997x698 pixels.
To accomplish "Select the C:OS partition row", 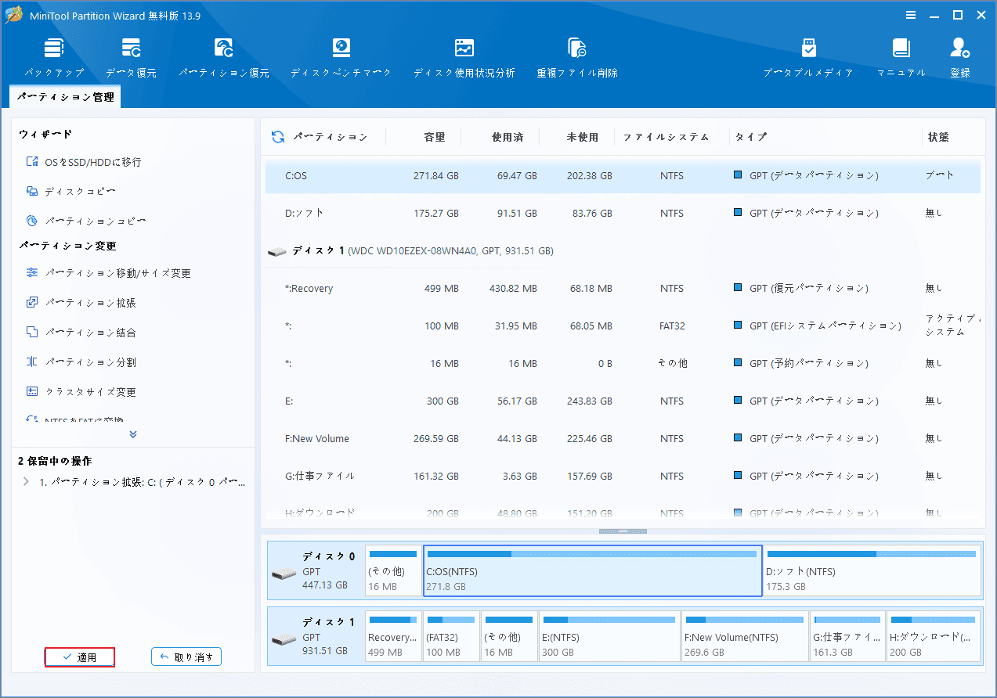I will pyautogui.click(x=623, y=176).
